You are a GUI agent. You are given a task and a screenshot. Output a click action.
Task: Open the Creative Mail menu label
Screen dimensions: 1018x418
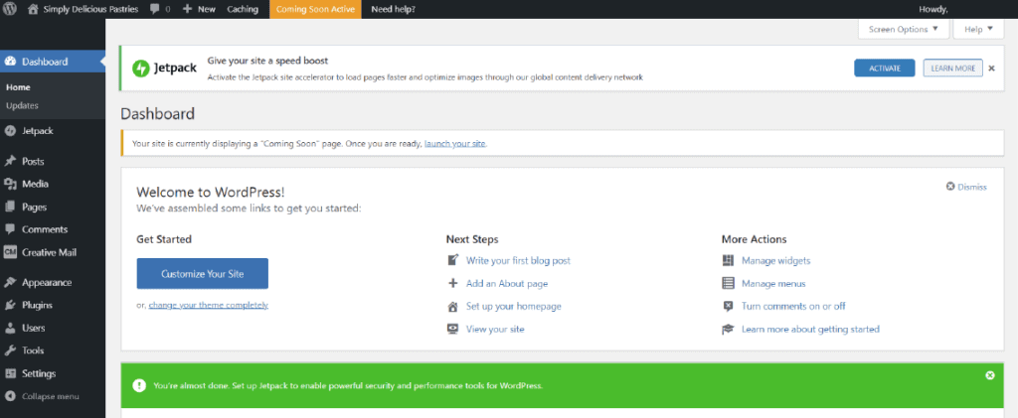pyautogui.click(x=50, y=252)
